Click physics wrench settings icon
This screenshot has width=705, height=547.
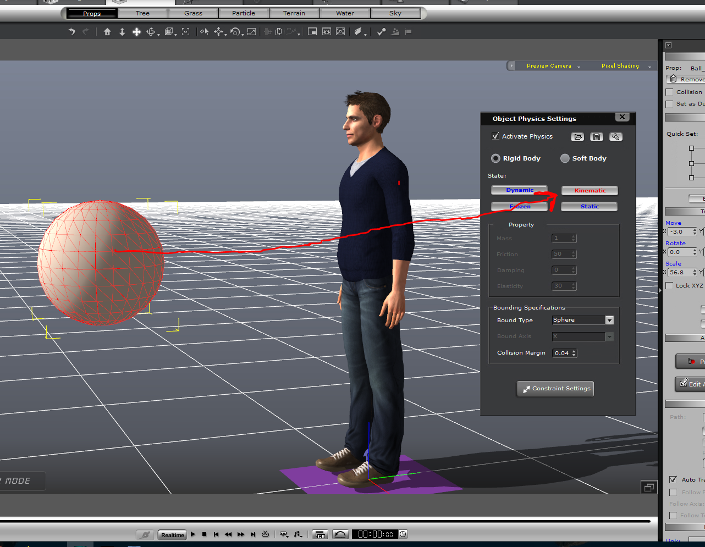[x=616, y=137]
